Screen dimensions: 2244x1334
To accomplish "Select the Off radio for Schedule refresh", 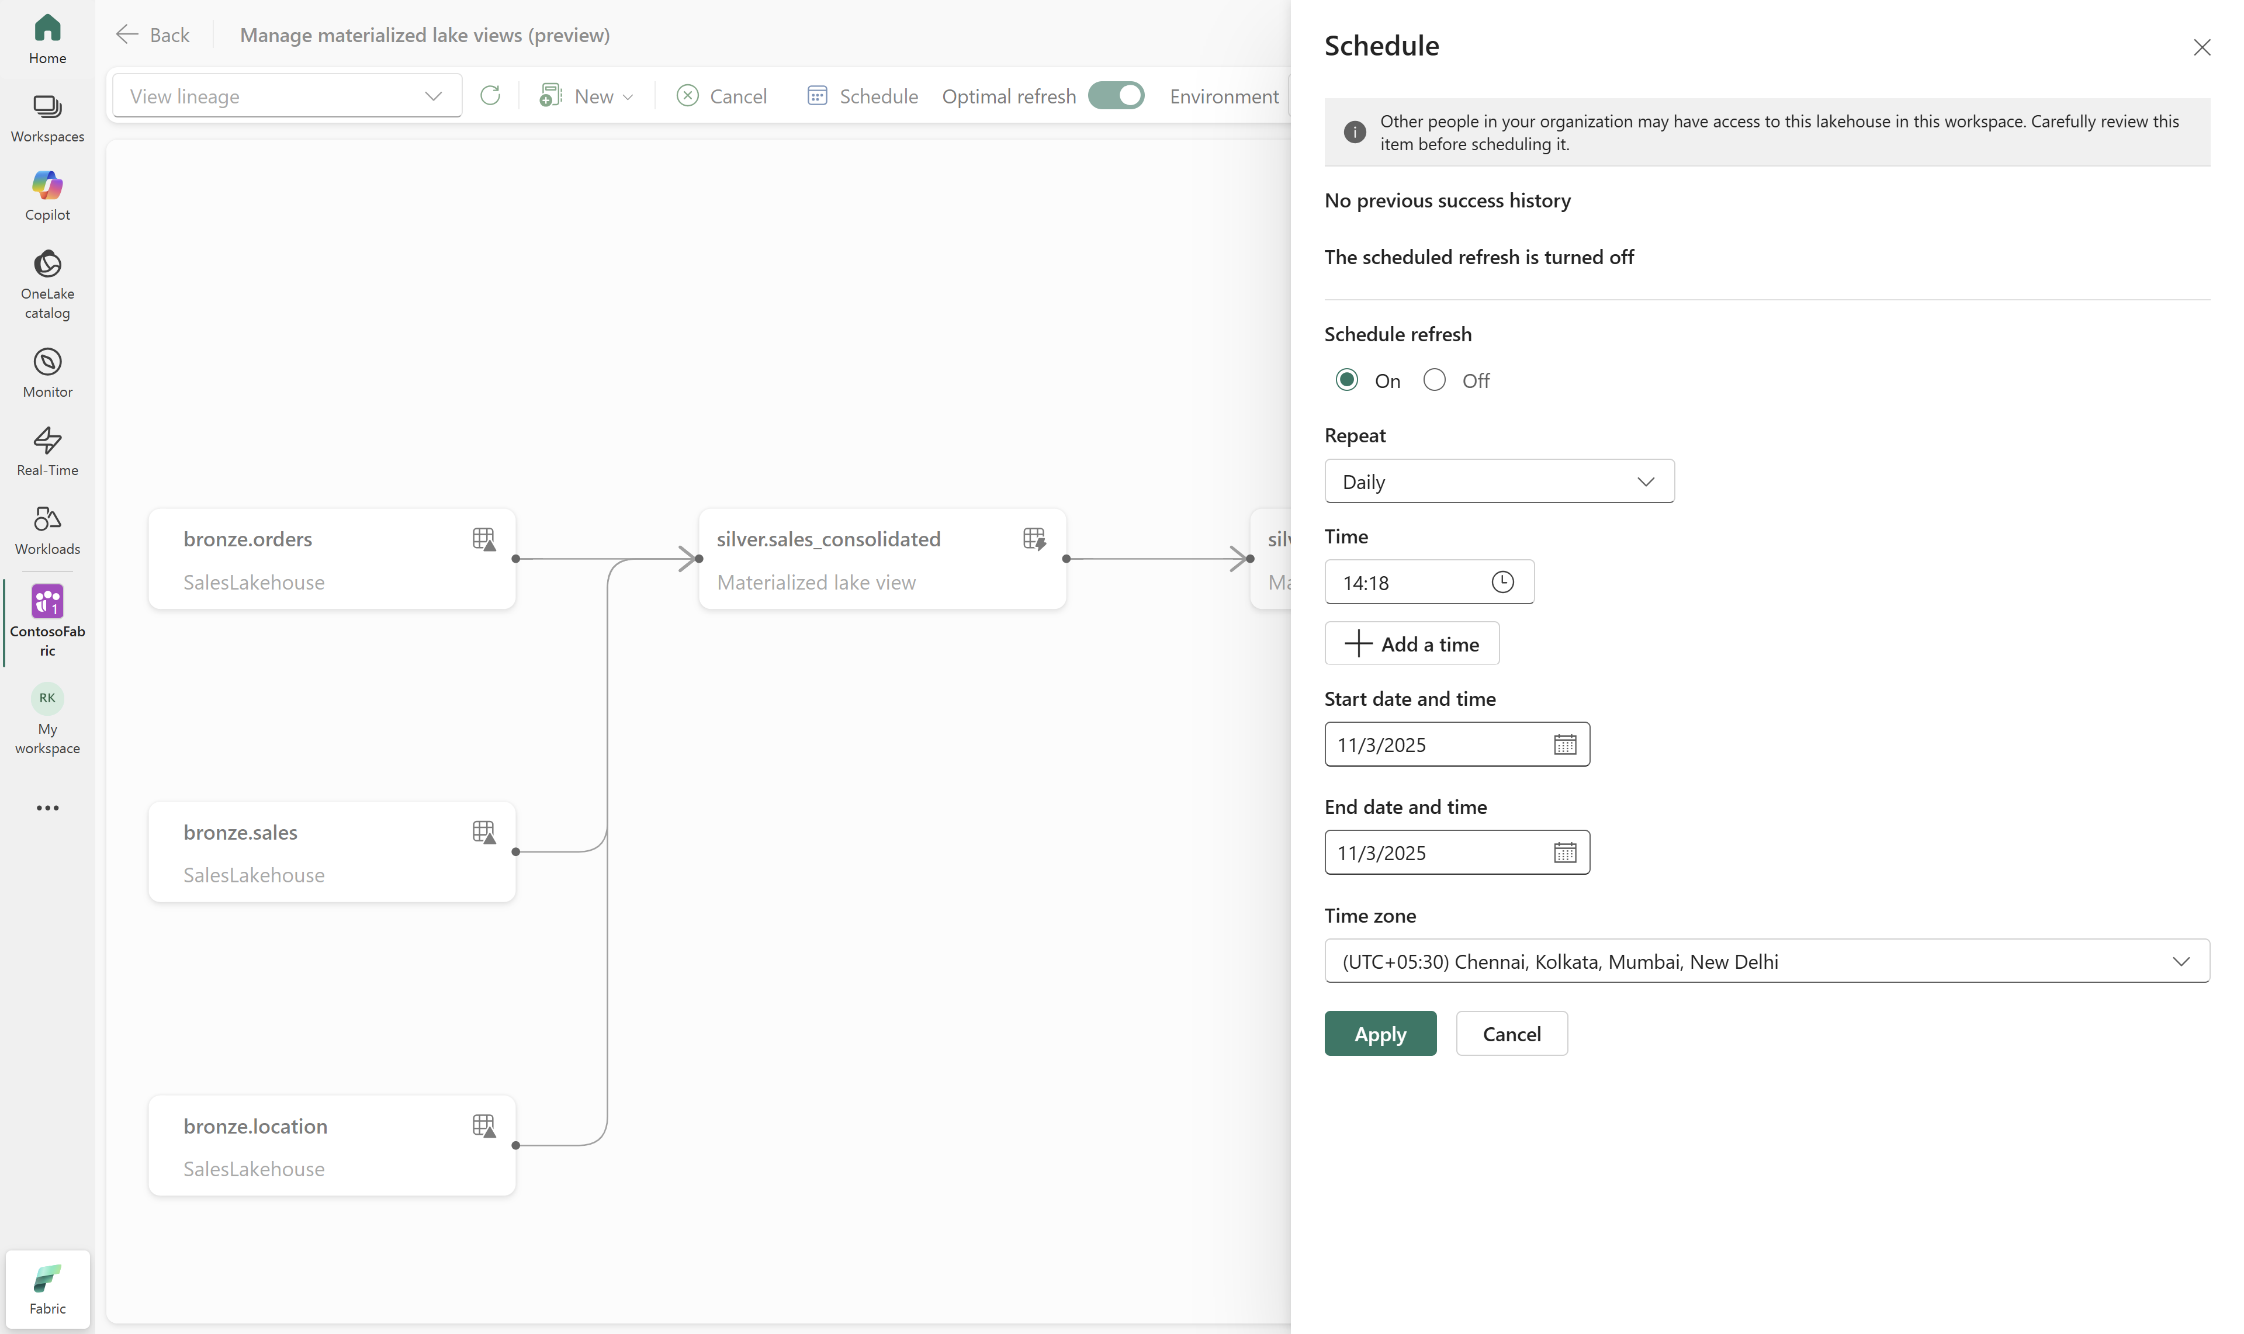I will click(x=1434, y=379).
